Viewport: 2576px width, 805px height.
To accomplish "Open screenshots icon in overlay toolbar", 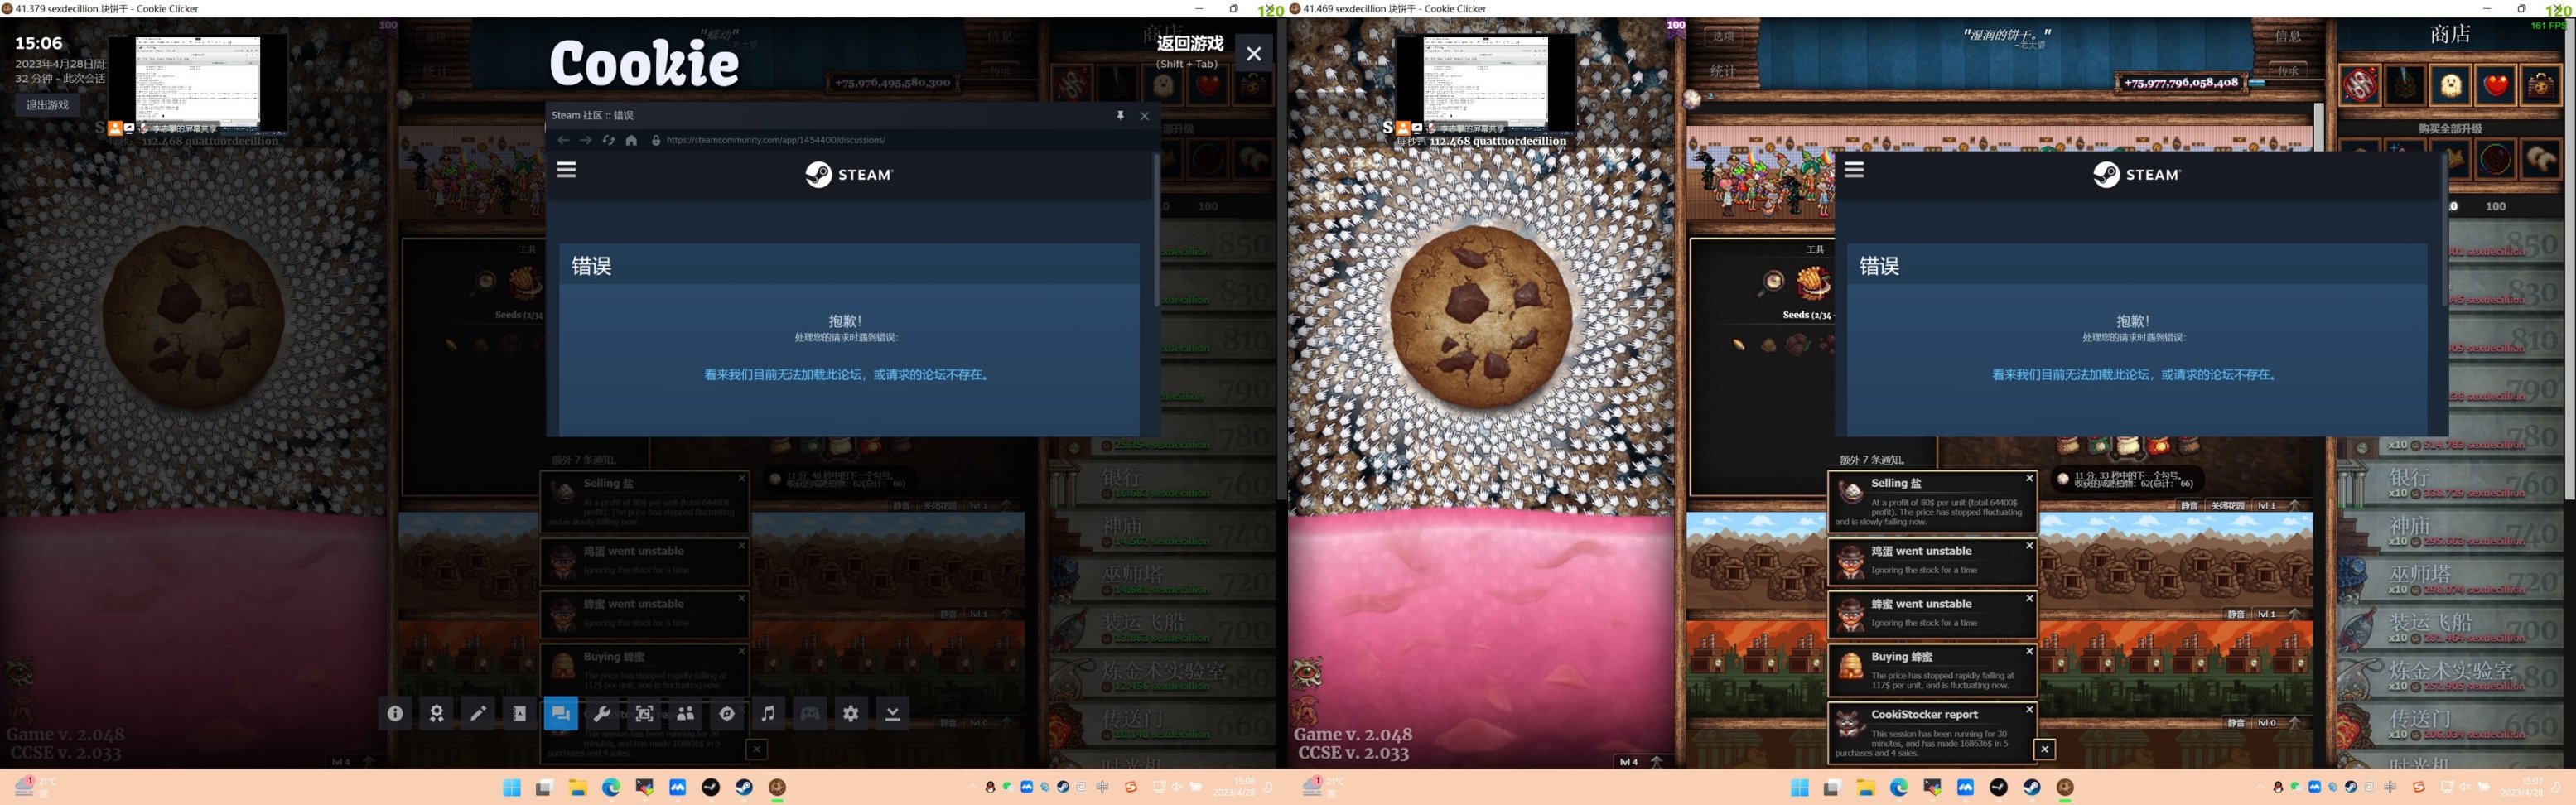I will [x=644, y=713].
